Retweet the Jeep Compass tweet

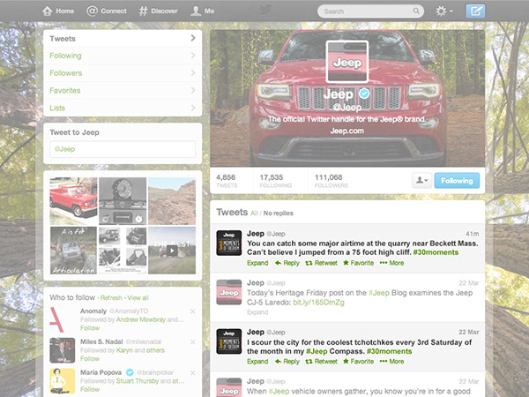(322, 362)
